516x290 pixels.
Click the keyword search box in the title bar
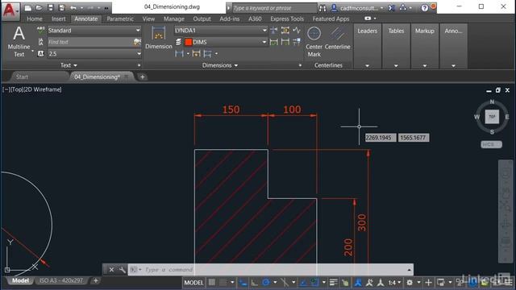point(274,8)
